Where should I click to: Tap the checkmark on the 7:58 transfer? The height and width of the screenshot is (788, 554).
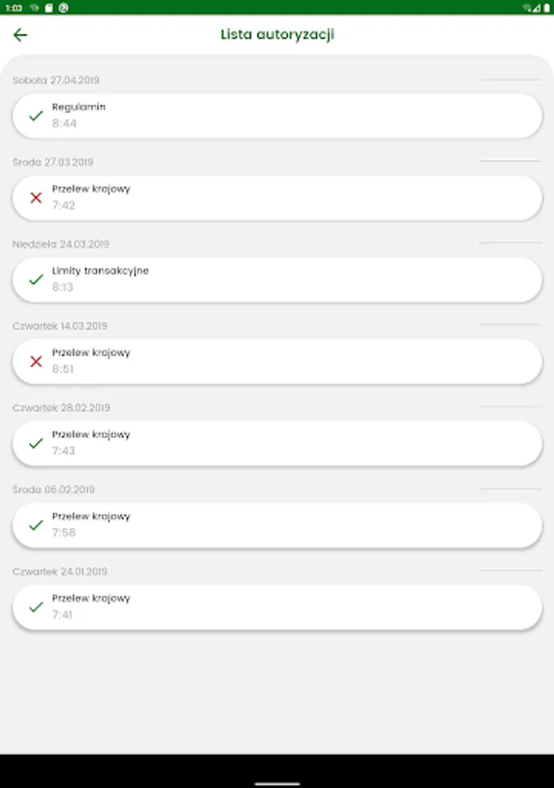tap(36, 525)
